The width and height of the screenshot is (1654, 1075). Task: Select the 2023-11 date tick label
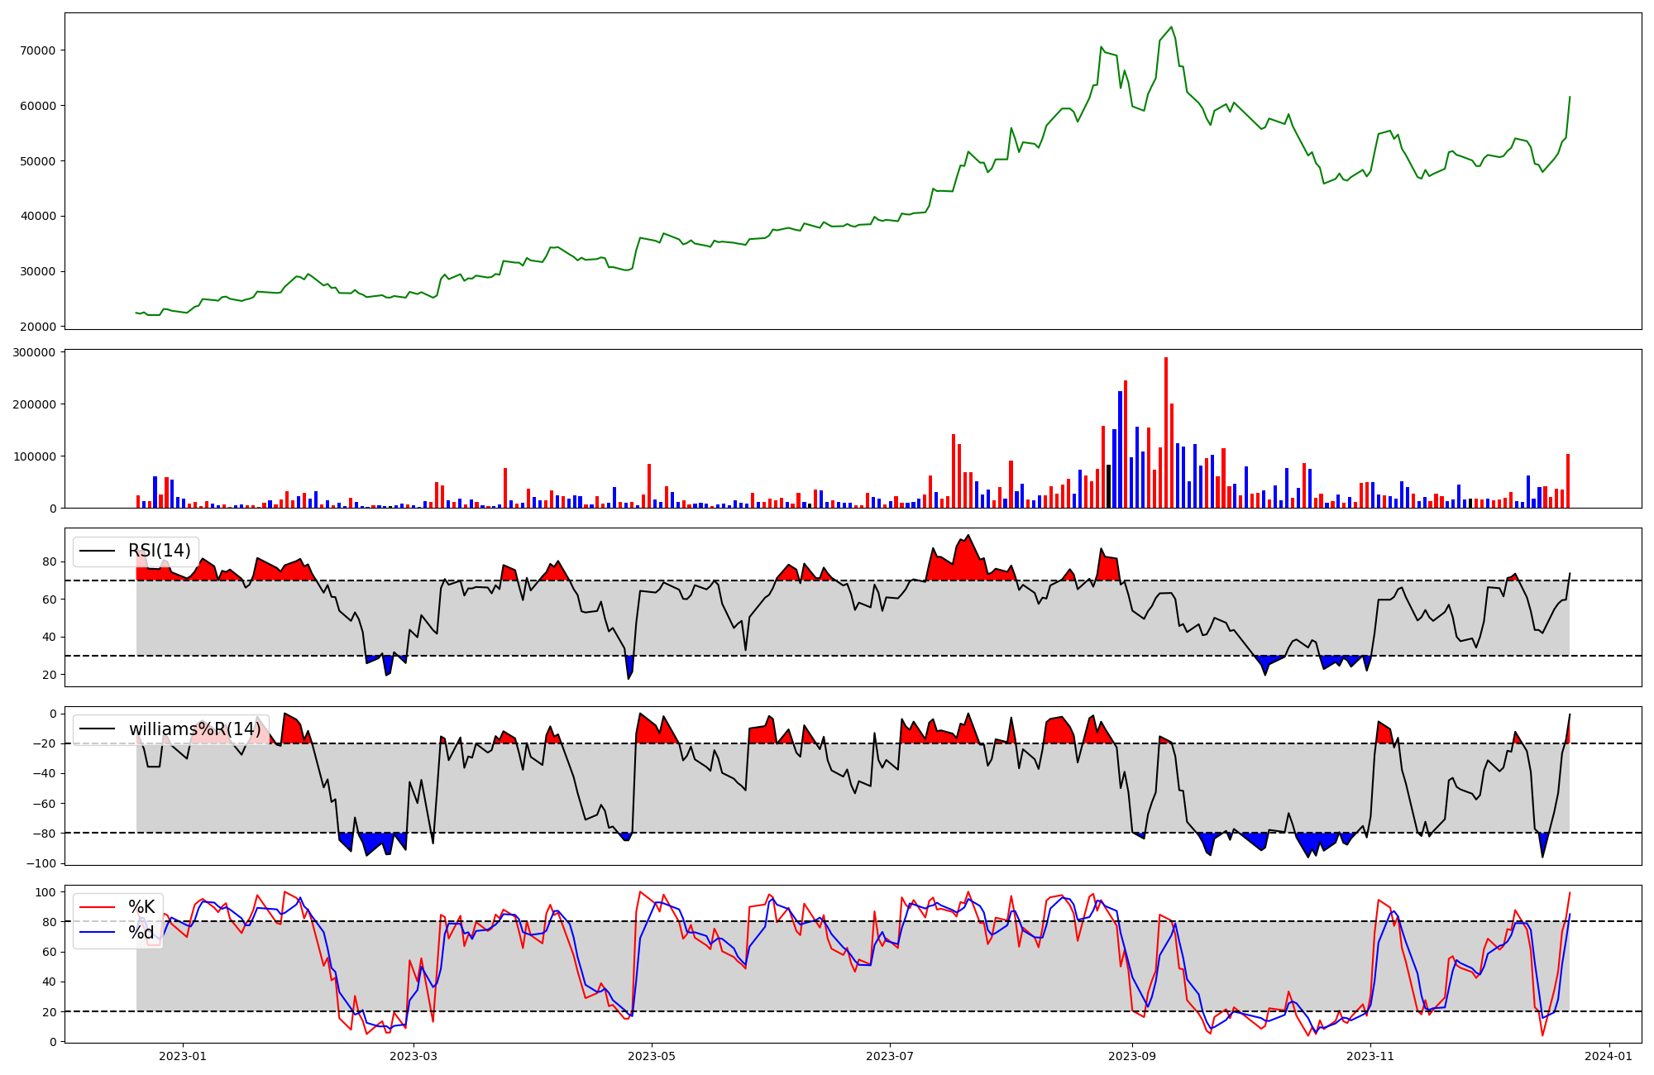pos(1370,1056)
